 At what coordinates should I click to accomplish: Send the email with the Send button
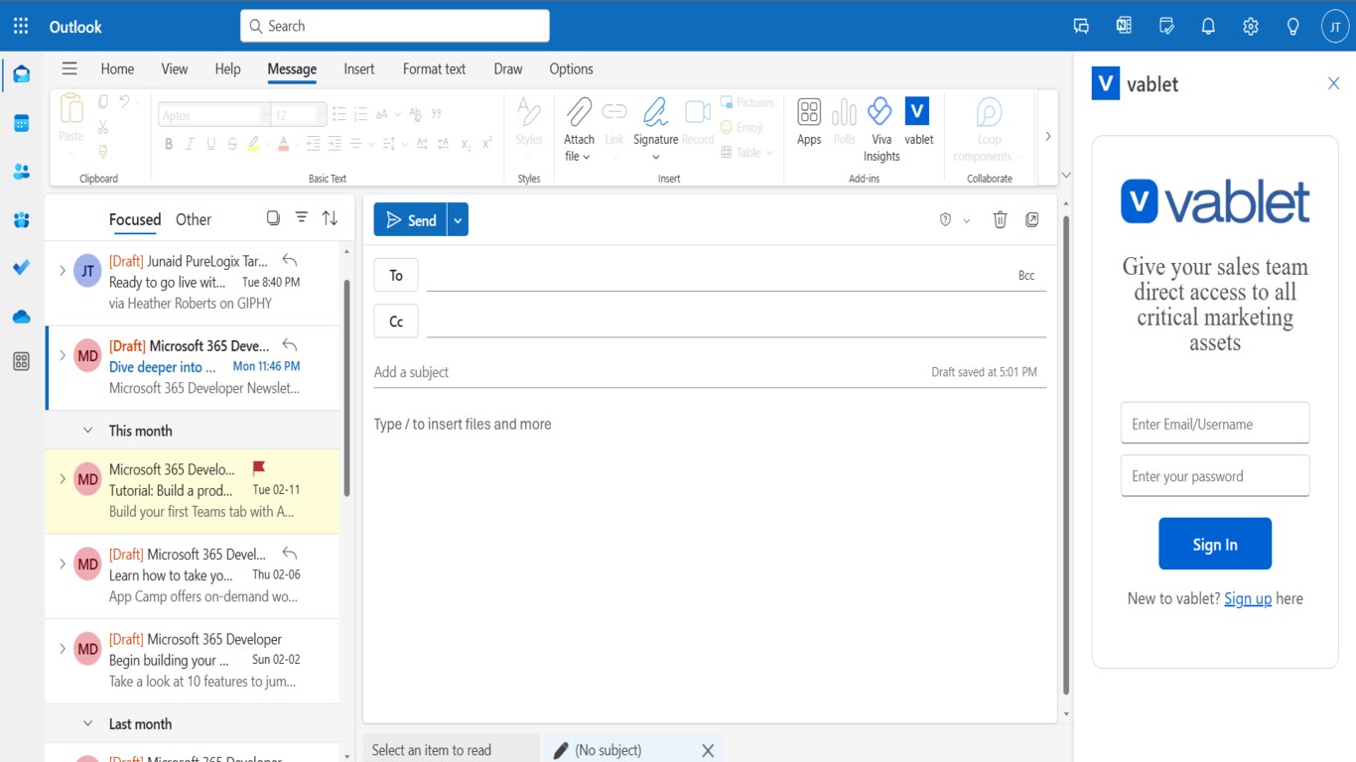pos(411,220)
